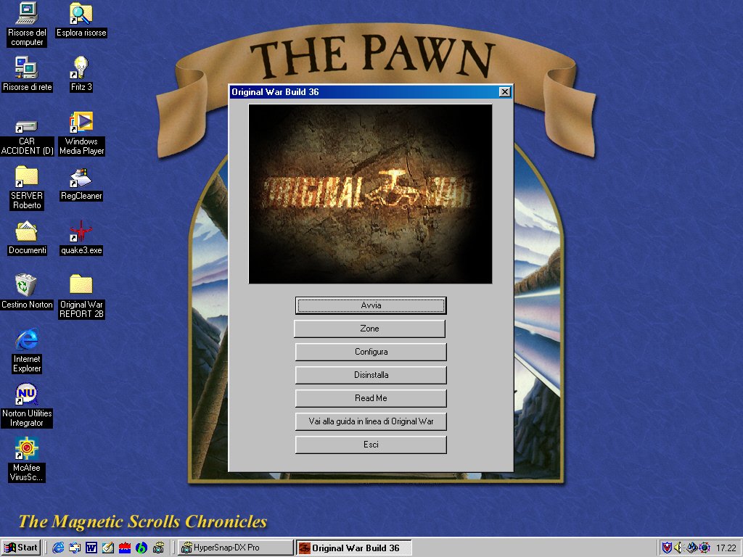Select the McAfee VirusScan desktop icon
Screen dimensions: 743x557
coord(27,460)
